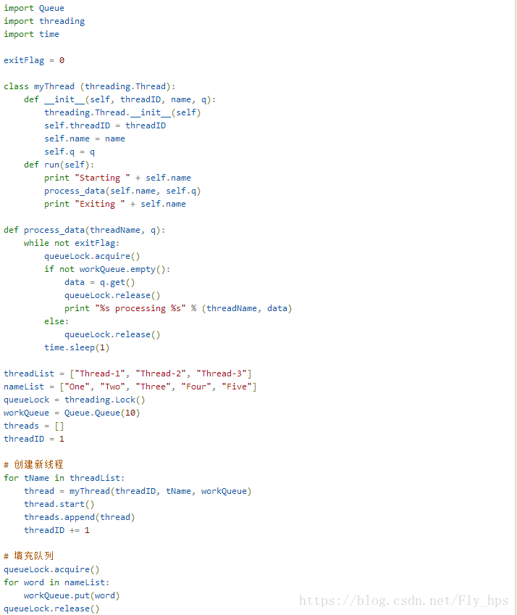Click 'for tName in threadList:' line

(64, 478)
